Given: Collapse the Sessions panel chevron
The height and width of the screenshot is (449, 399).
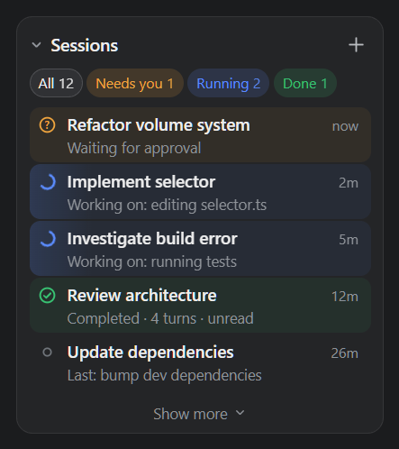Looking at the screenshot, I should (x=37, y=45).
